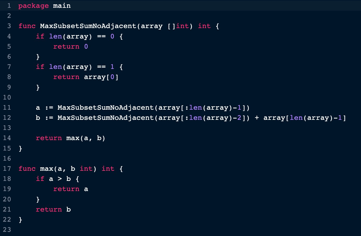Click the "max(a, b)" call on line 14
Screen dimensions: 361x236
86,138
